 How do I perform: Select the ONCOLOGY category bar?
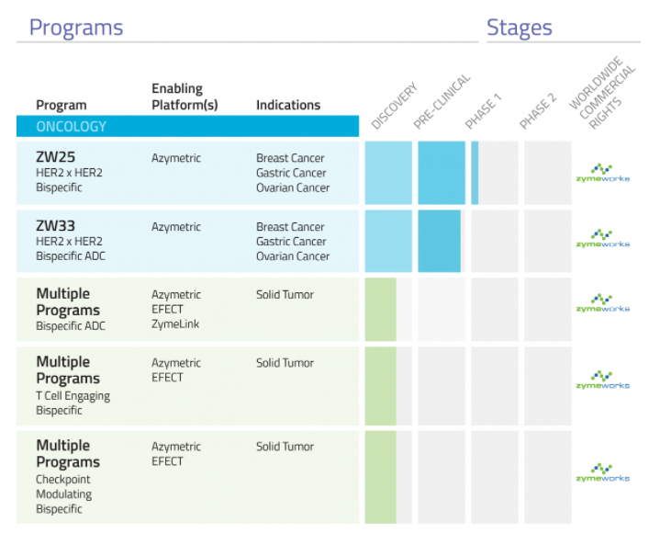coord(187,126)
